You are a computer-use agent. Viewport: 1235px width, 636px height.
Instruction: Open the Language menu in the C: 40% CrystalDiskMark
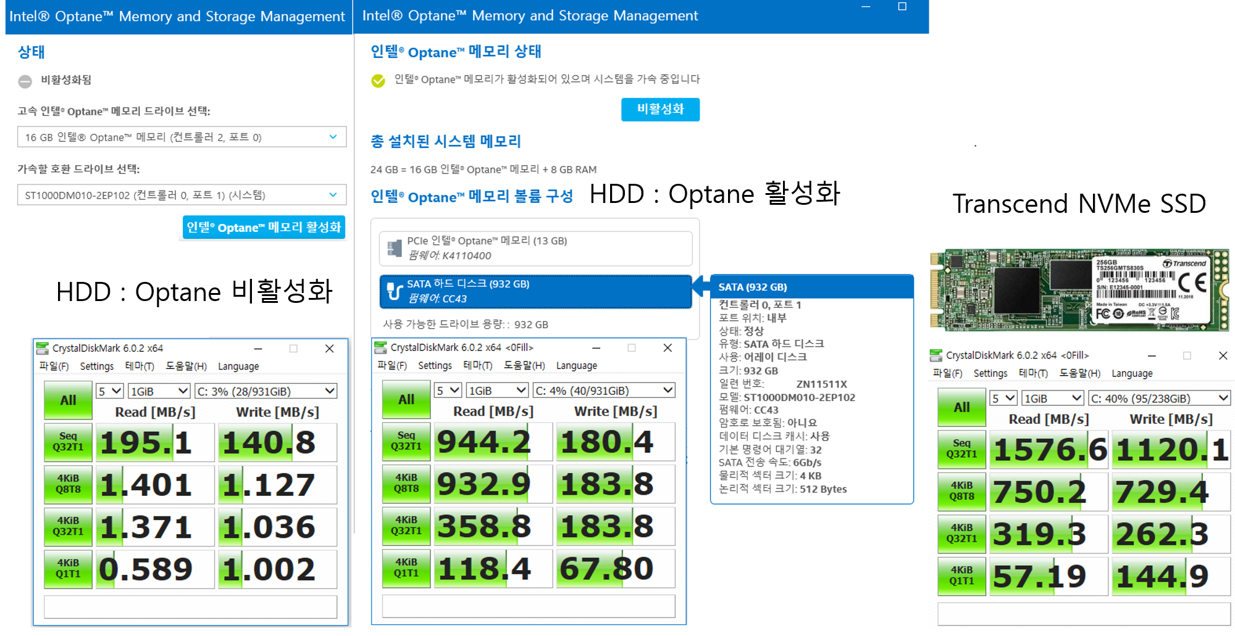pos(1132,374)
